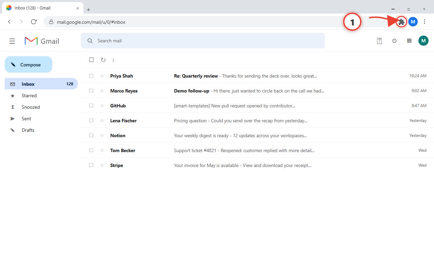This screenshot has height=271, width=434.
Task: Open the Chrome profile avatar M
Action: (413, 22)
